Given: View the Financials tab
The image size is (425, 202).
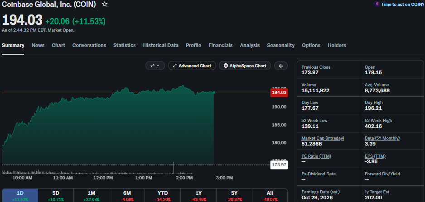Looking at the screenshot, I should (220, 46).
